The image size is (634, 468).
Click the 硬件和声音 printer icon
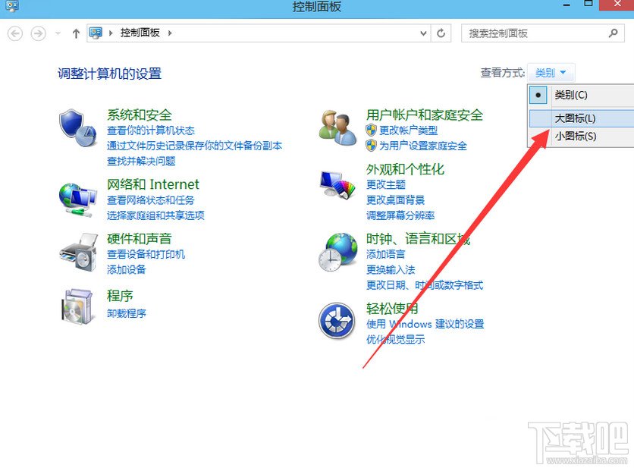pyautogui.click(x=77, y=250)
